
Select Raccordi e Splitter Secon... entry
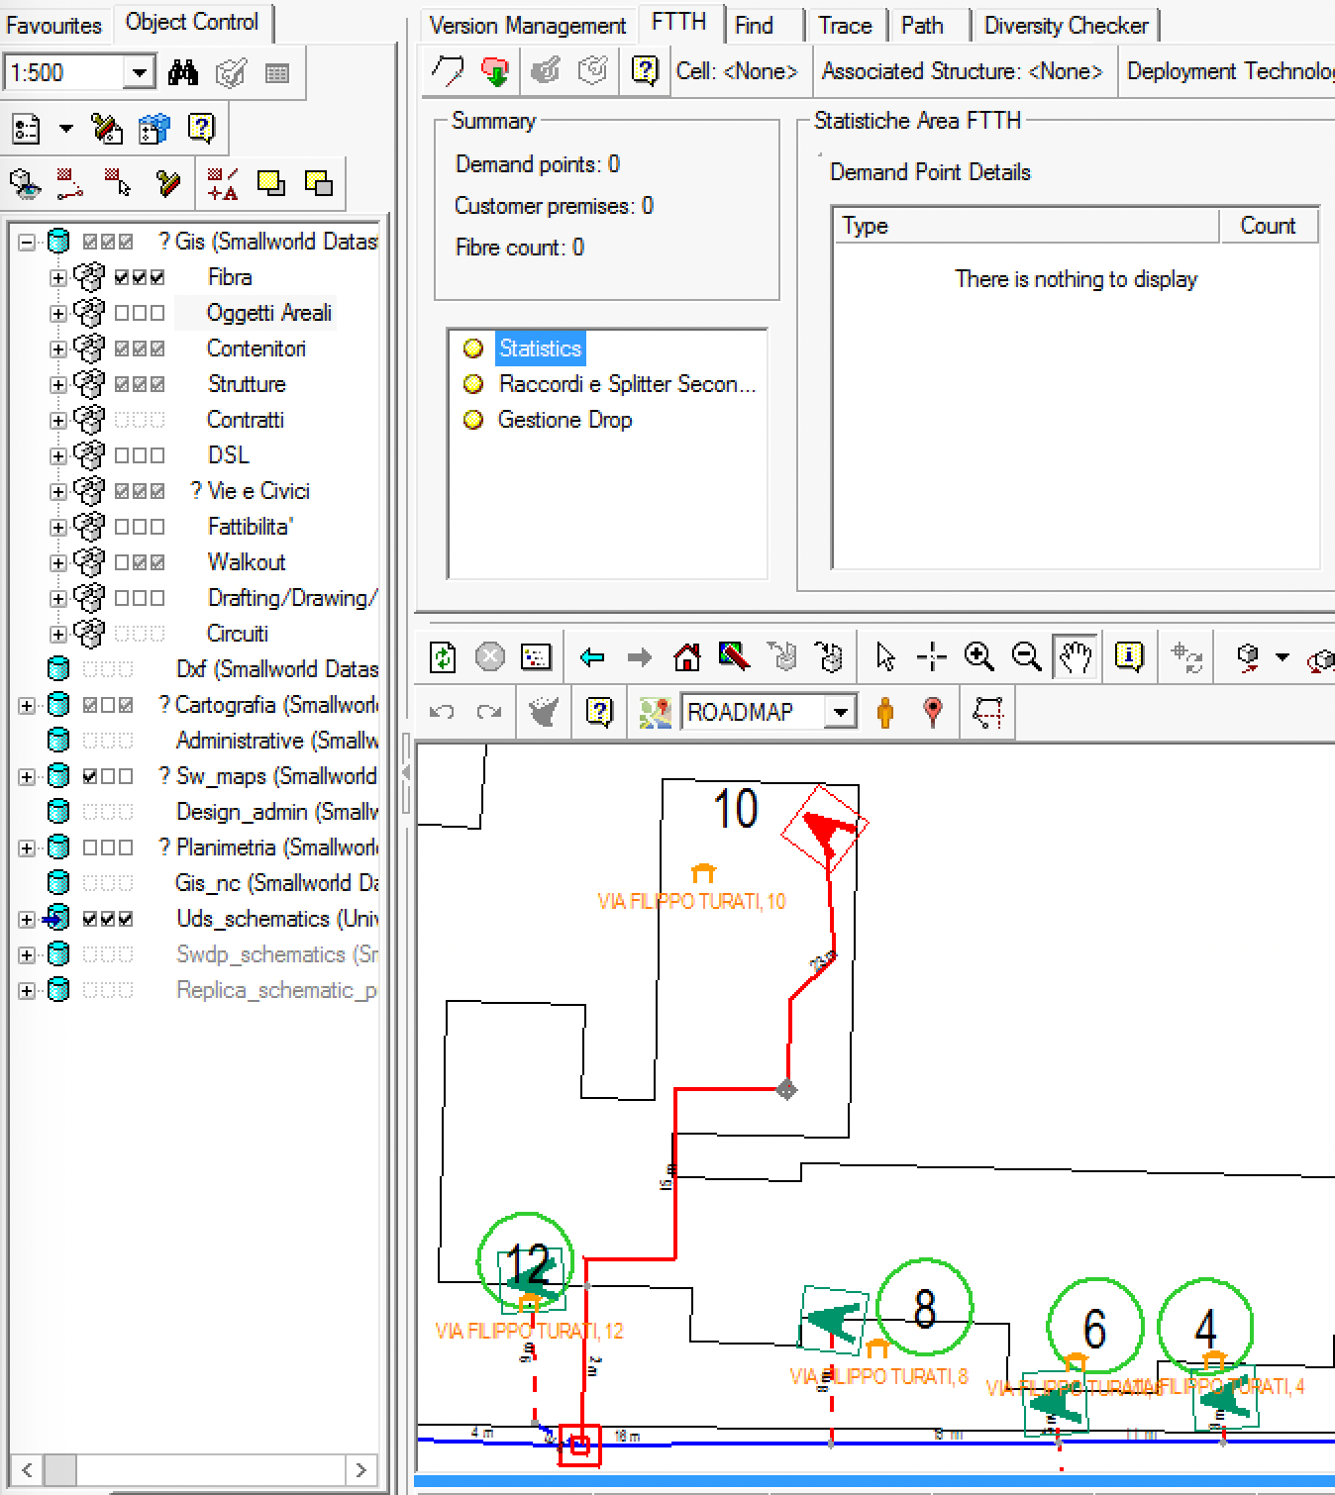(x=626, y=384)
